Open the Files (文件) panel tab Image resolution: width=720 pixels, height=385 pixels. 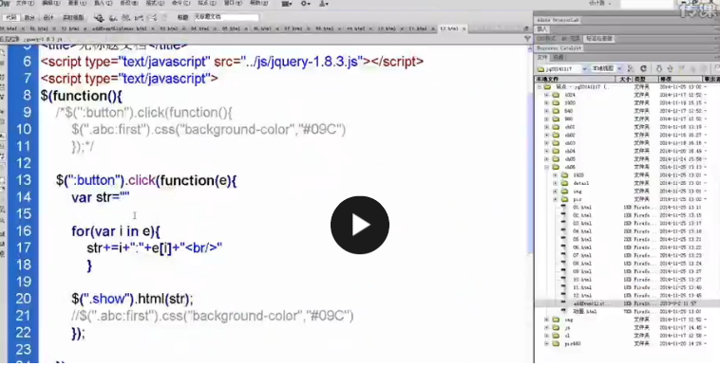coord(542,57)
